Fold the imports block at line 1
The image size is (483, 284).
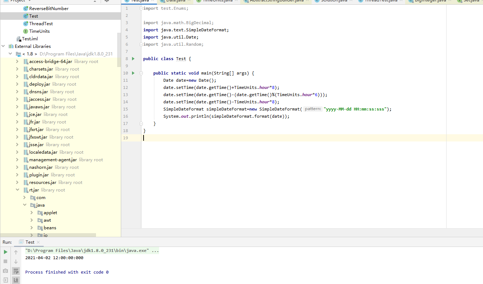click(141, 8)
